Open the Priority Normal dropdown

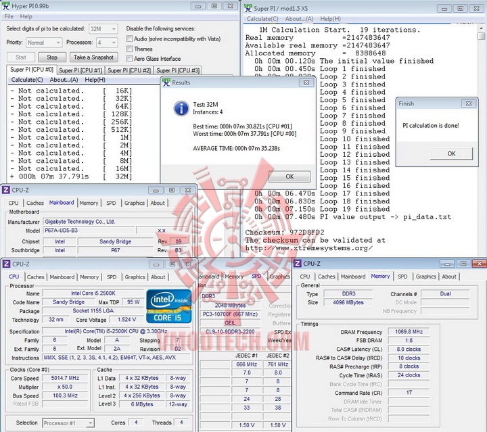tap(44, 43)
